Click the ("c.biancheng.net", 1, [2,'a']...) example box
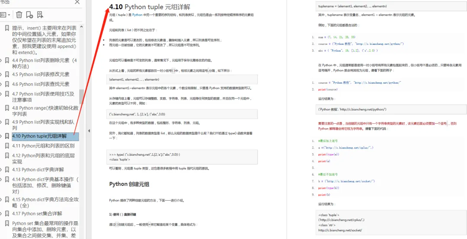 [x=182, y=114]
